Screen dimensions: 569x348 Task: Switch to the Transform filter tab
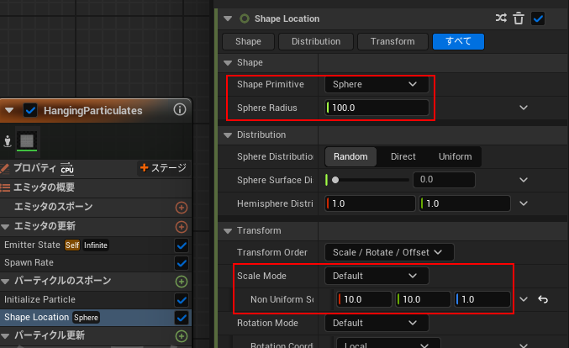[393, 41]
